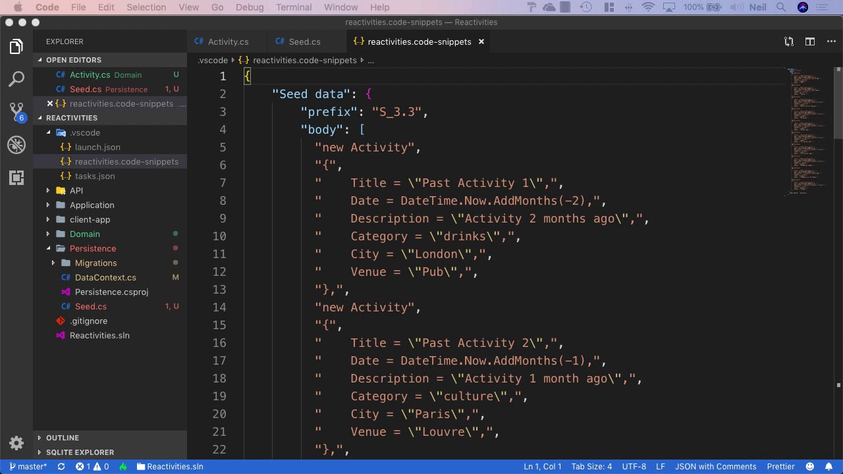
Task: Open the Search view in activity bar
Action: (16, 80)
